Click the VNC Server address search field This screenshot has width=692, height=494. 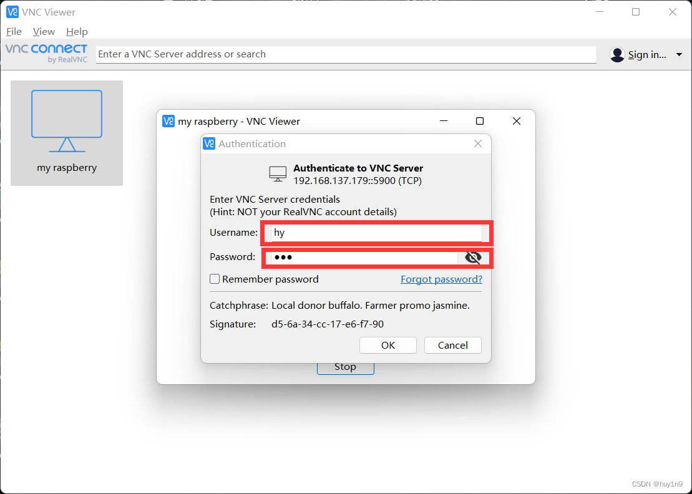[346, 54]
